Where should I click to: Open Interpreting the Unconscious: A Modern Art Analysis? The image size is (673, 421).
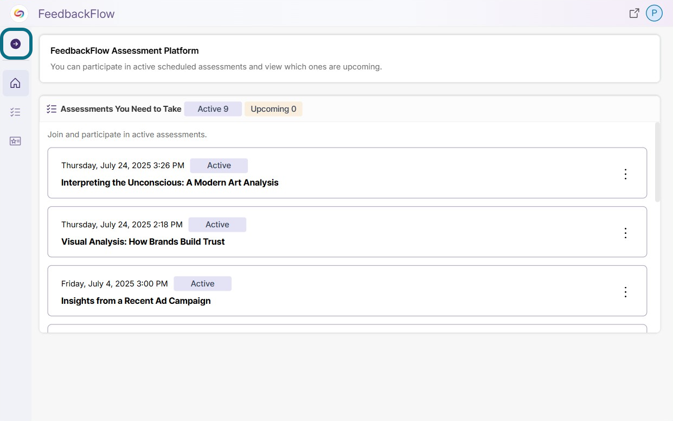[x=170, y=183]
